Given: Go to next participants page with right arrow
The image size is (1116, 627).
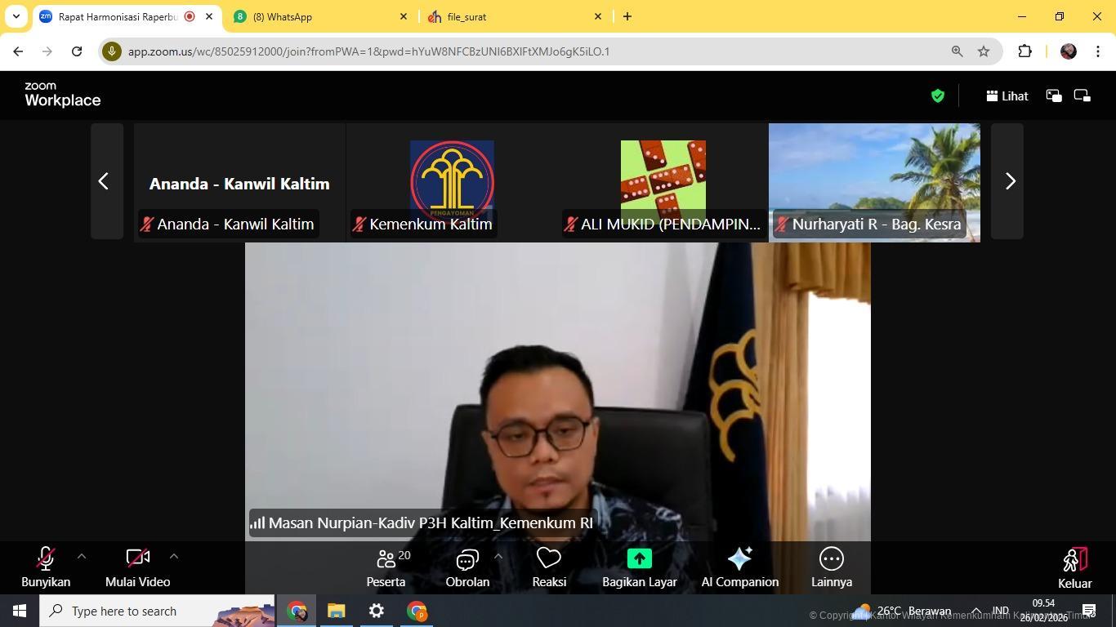Looking at the screenshot, I should (1010, 181).
